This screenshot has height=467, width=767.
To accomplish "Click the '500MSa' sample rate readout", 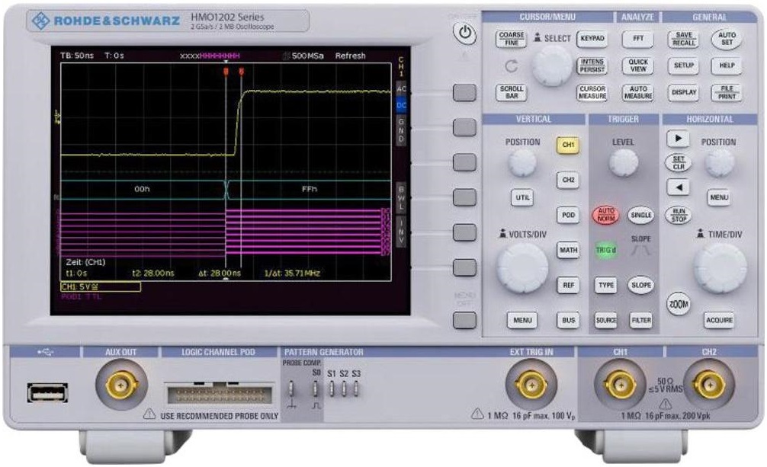I will pos(308,56).
